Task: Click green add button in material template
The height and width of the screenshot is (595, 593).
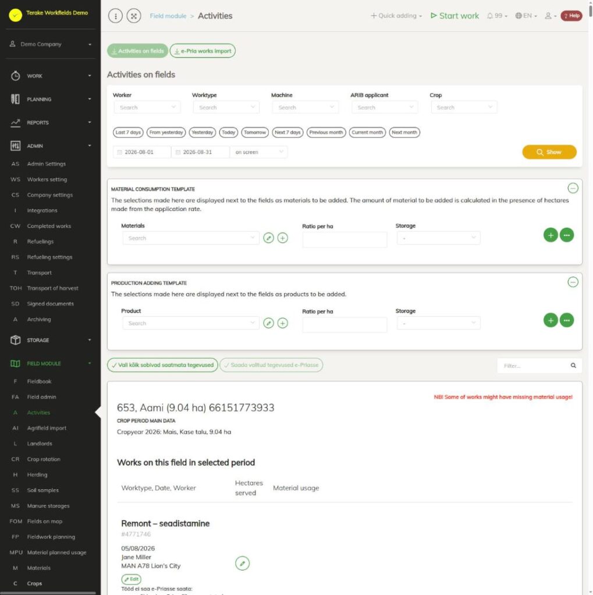Action: pyautogui.click(x=551, y=235)
